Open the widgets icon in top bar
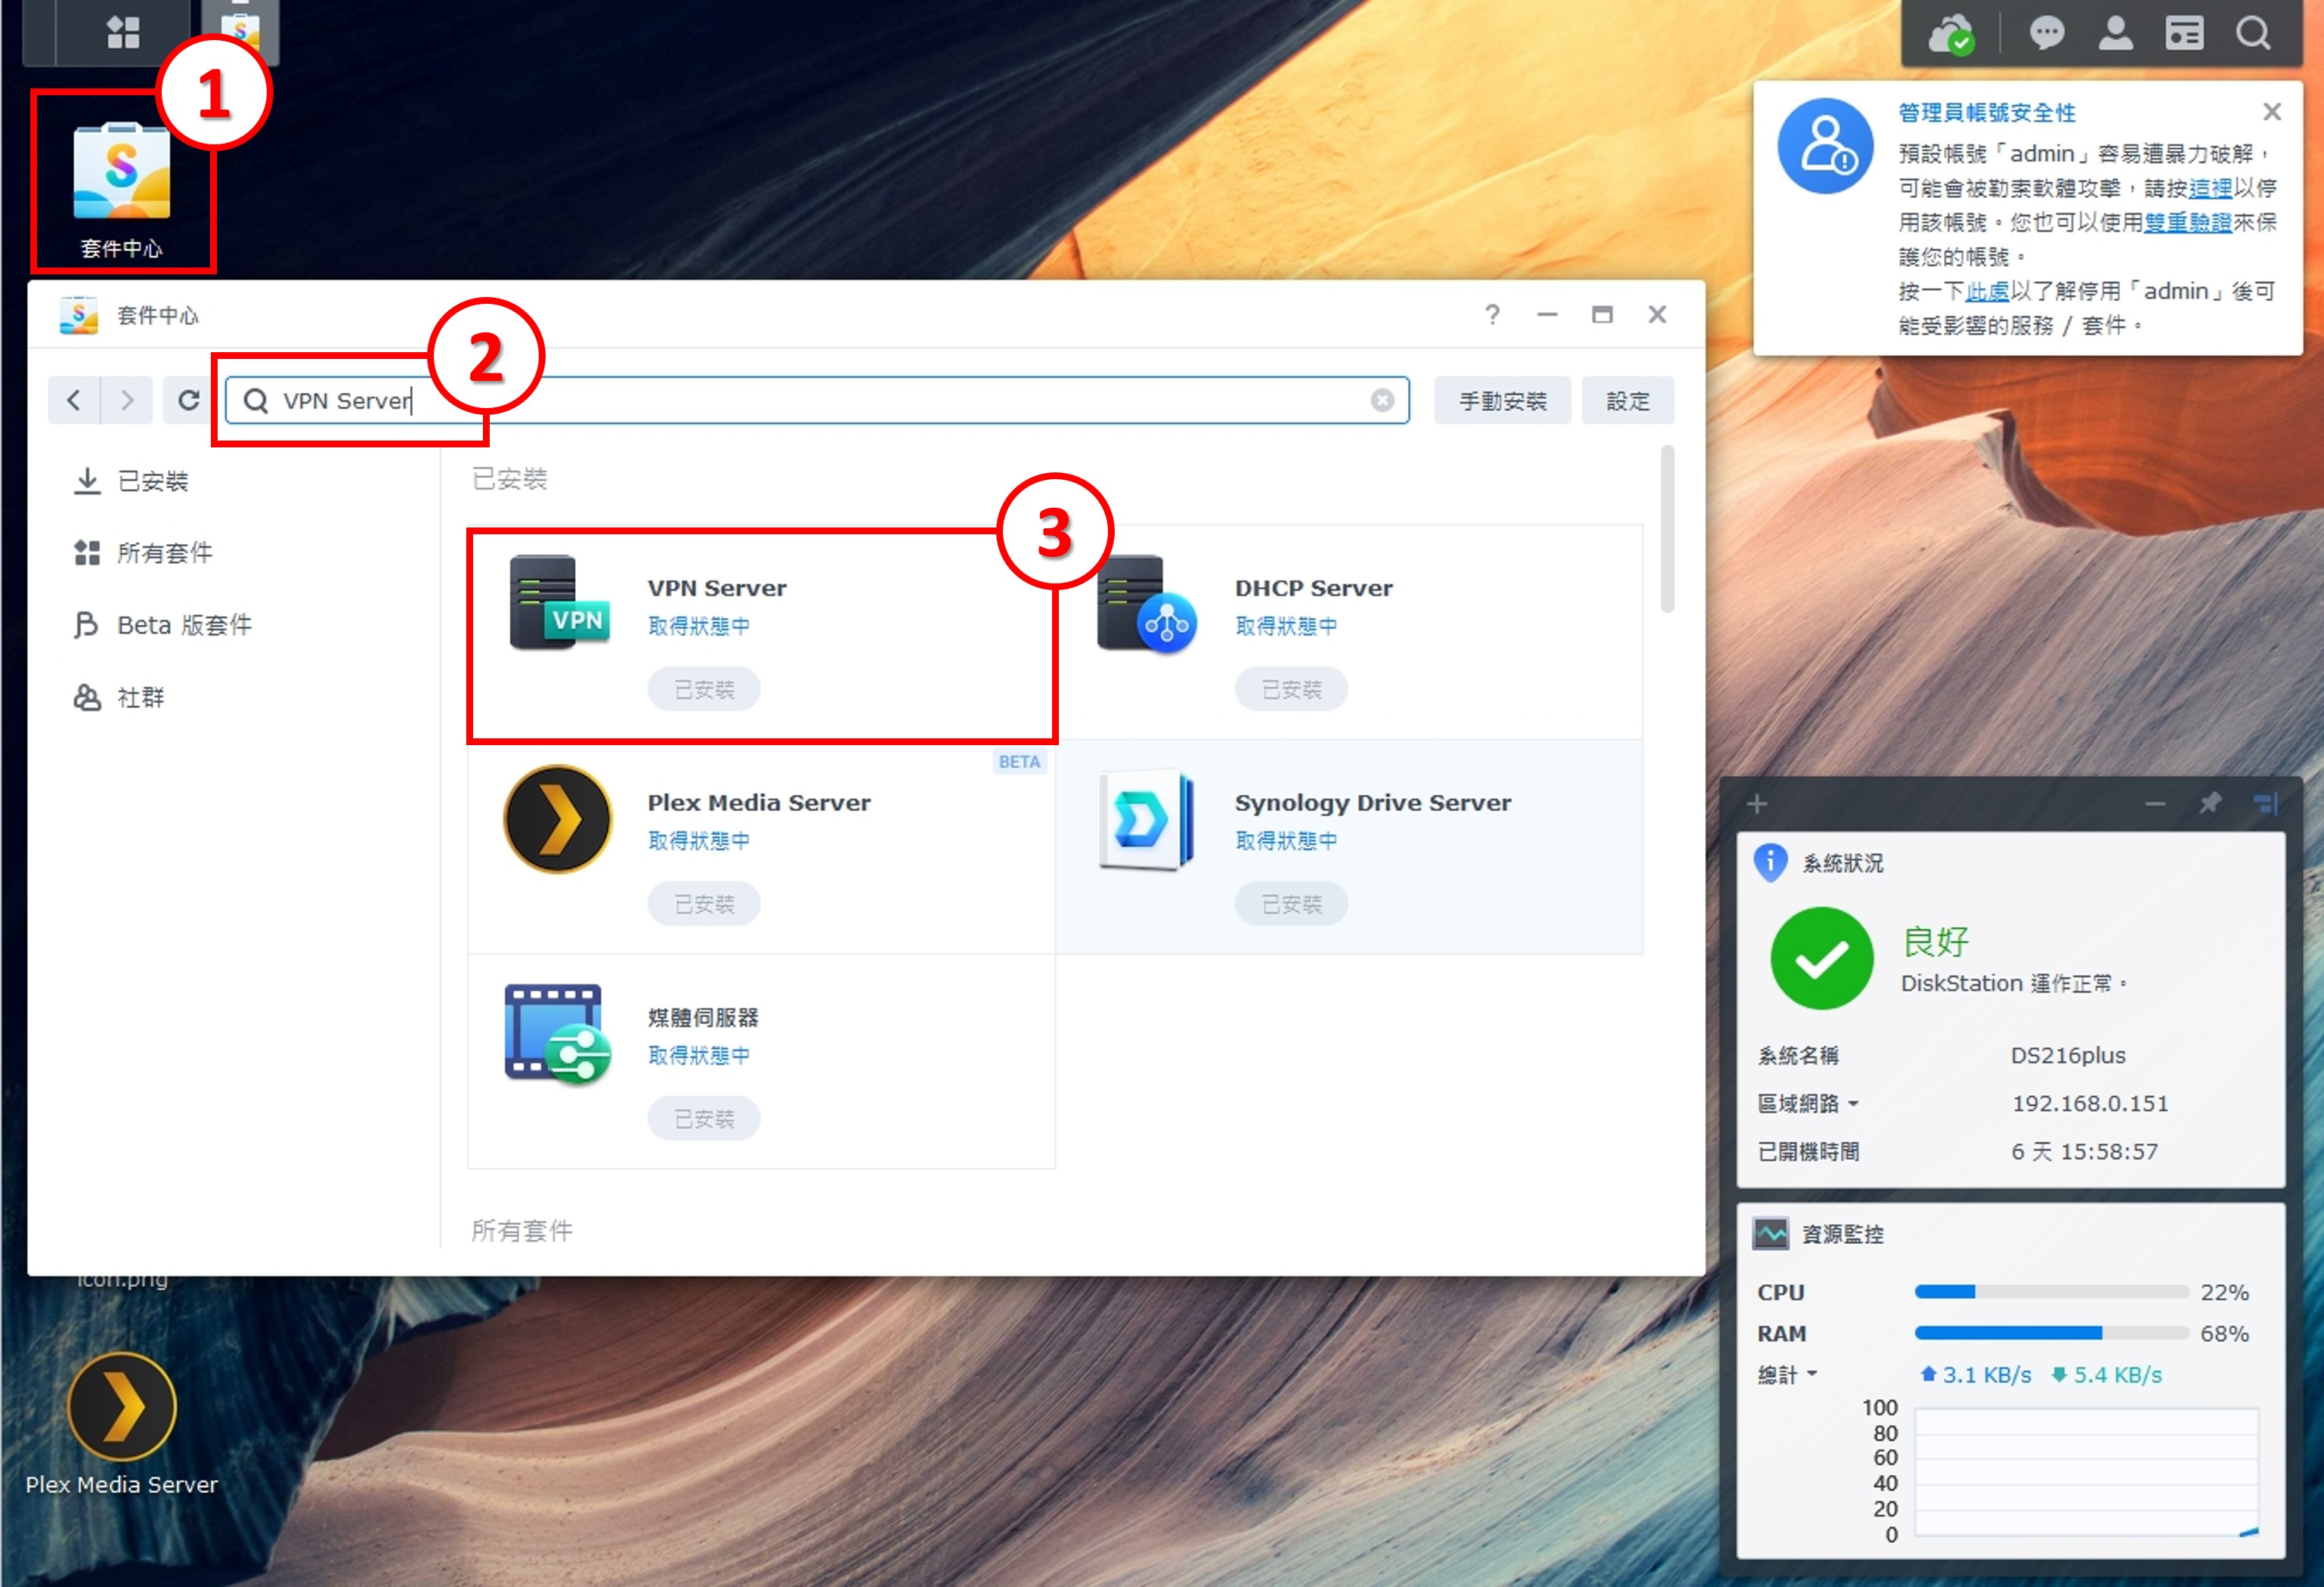2324x1587 pixels. coord(2186,33)
